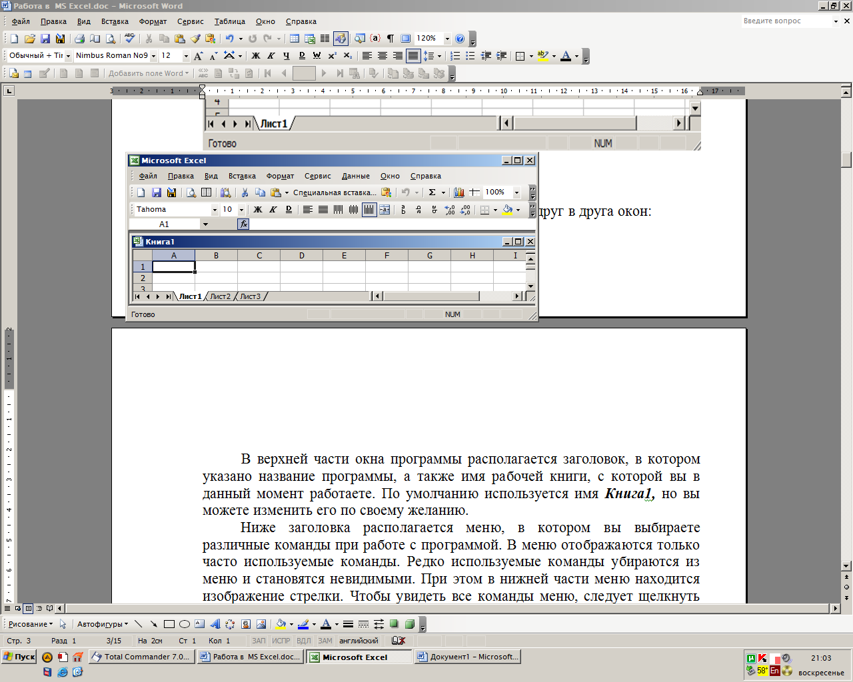Toggle italic К in Excel formatting toolbar

pos(273,210)
